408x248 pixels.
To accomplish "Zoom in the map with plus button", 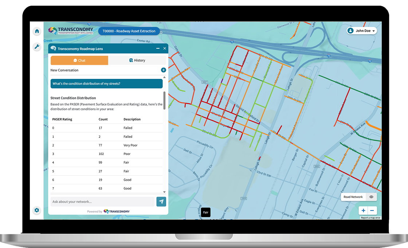I will point(364,211).
